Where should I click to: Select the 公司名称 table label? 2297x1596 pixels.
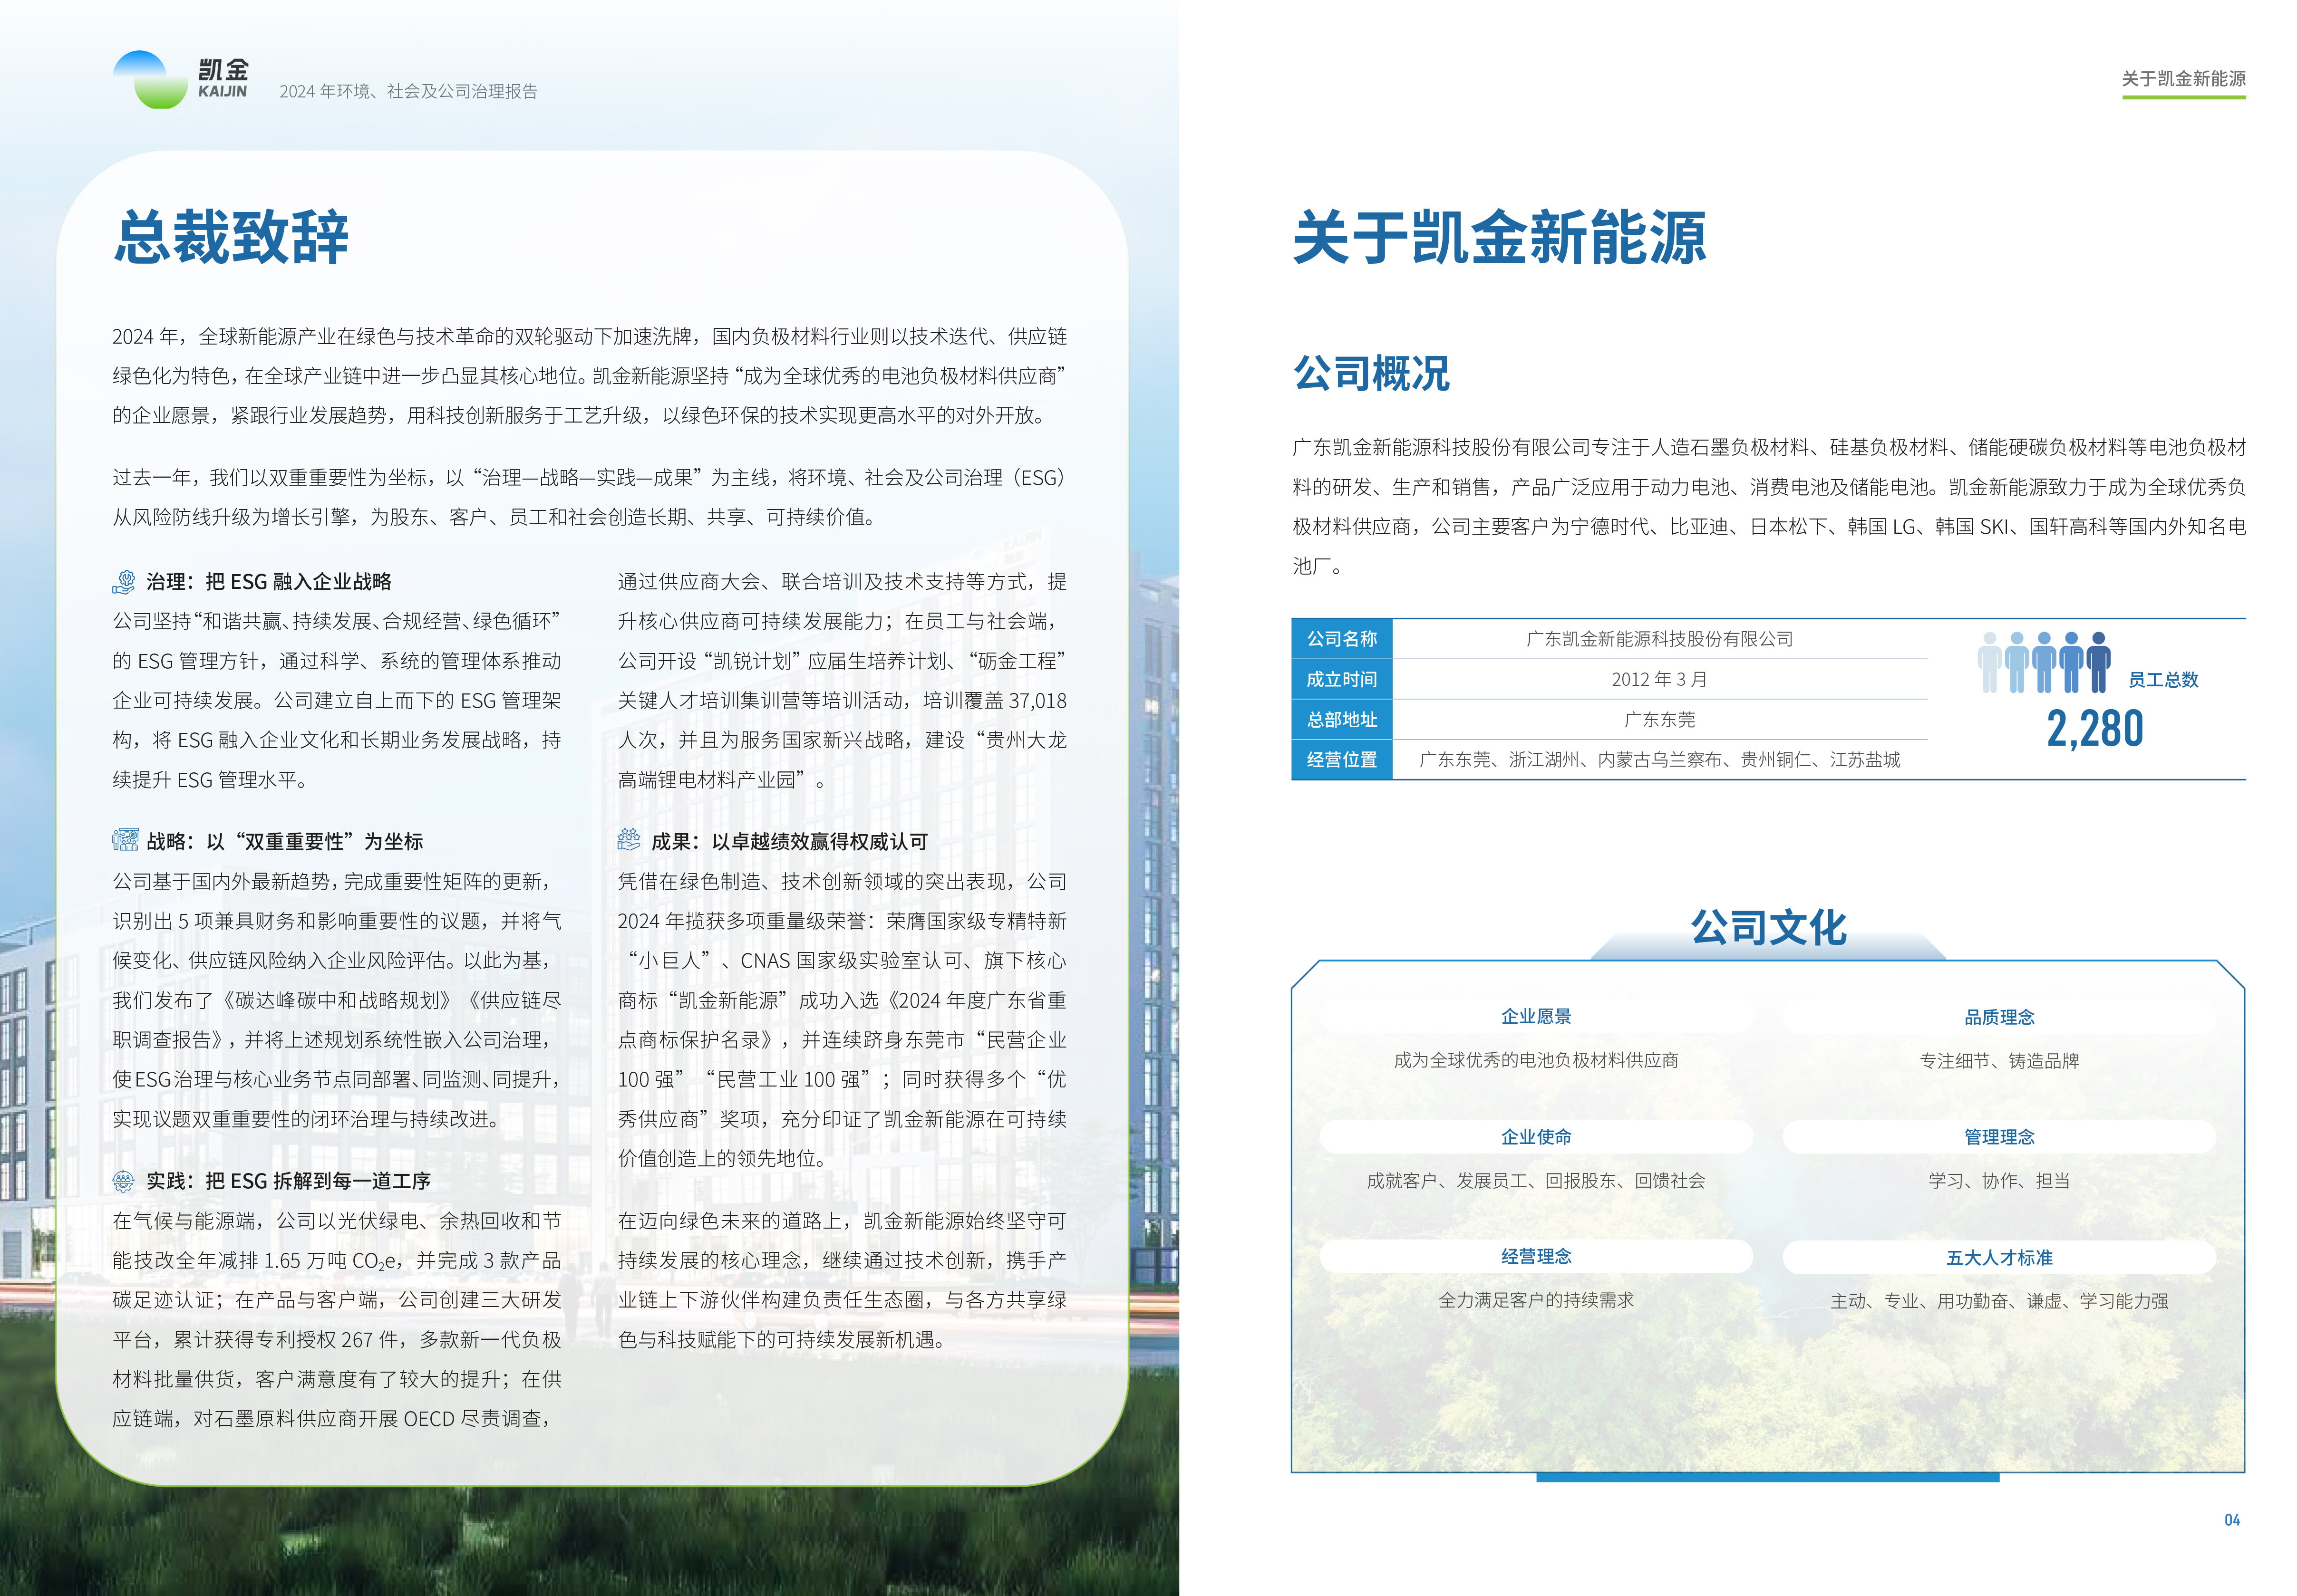click(x=1342, y=639)
